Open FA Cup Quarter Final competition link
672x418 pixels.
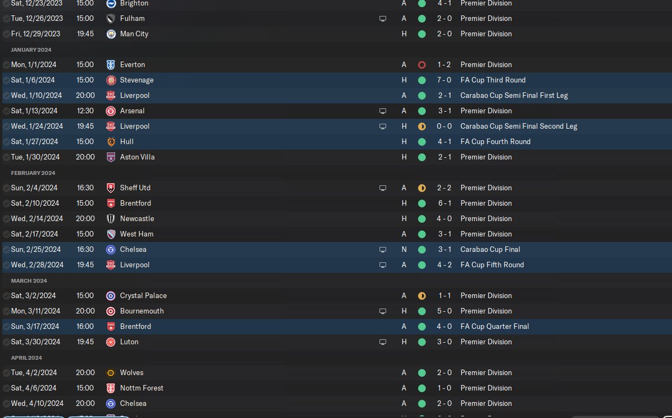click(x=495, y=326)
